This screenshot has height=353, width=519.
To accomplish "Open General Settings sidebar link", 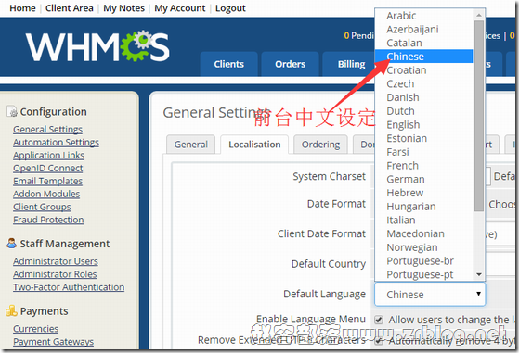I will 47,129.
